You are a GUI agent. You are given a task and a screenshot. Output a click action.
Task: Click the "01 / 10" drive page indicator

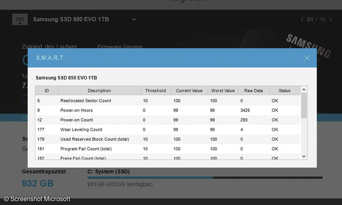coord(316,19)
